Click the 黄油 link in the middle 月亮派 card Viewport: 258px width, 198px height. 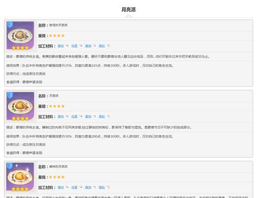(88, 117)
